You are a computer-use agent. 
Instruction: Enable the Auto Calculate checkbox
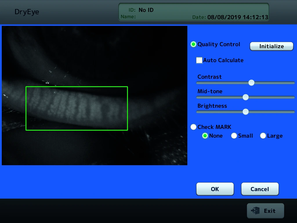(x=199, y=60)
